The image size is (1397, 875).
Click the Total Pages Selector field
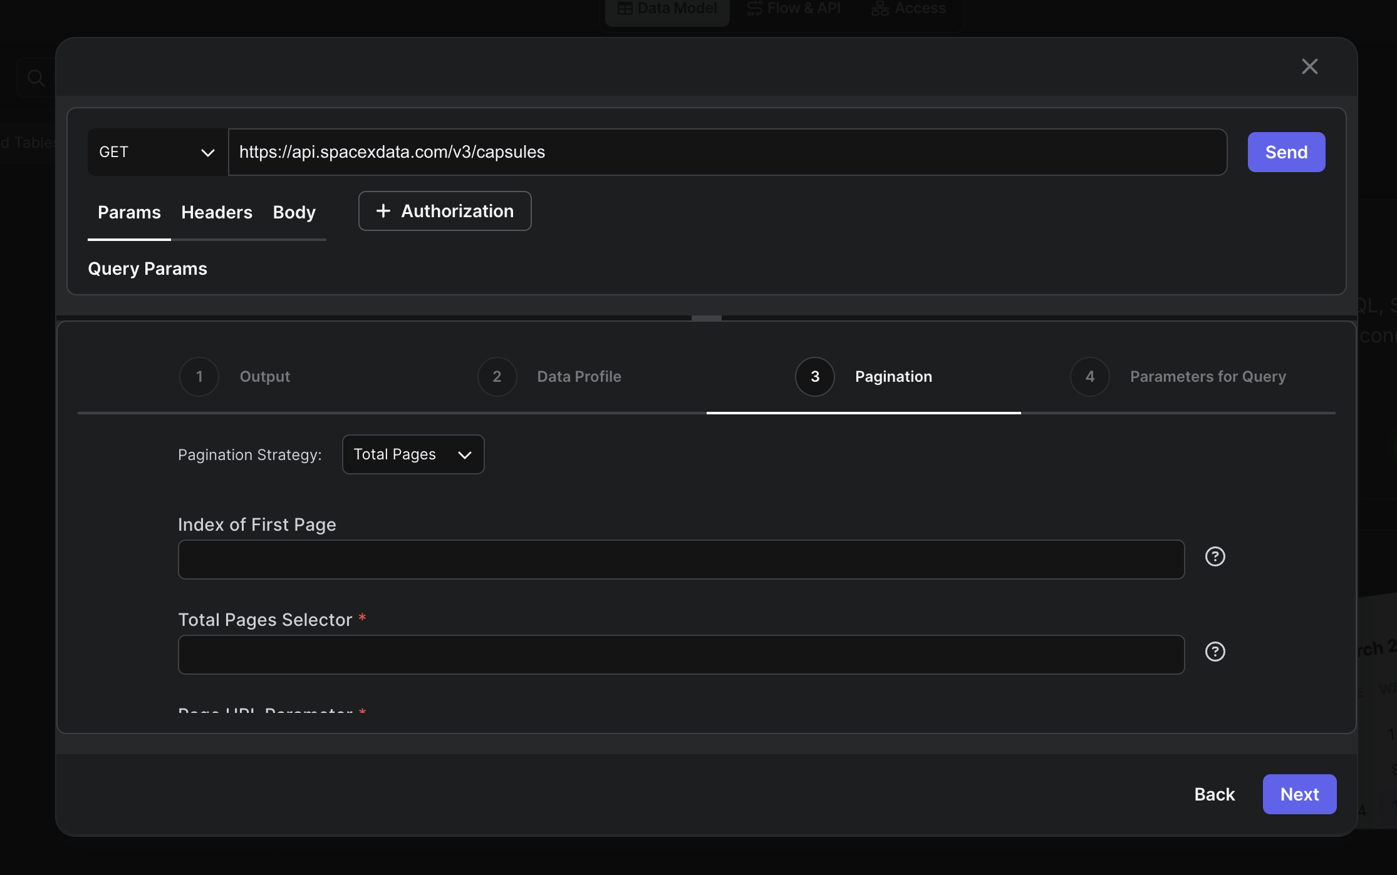tap(681, 655)
